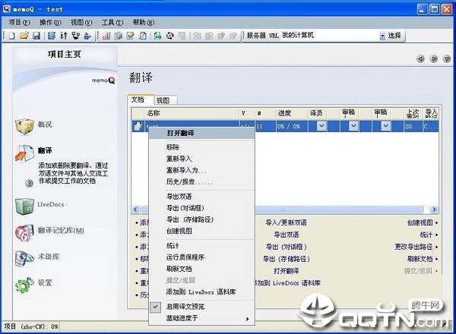Click the right navigation arrow button
The image size is (456, 334).
tap(434, 59)
